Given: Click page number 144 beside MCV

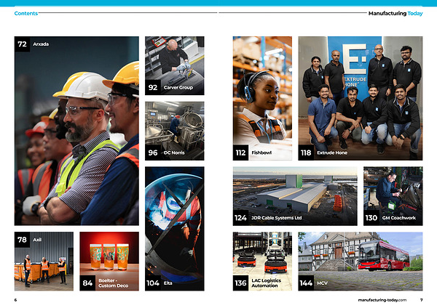Looking at the screenshot, I should click(306, 283).
